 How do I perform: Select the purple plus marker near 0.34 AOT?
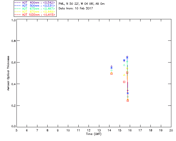click(128, 91)
